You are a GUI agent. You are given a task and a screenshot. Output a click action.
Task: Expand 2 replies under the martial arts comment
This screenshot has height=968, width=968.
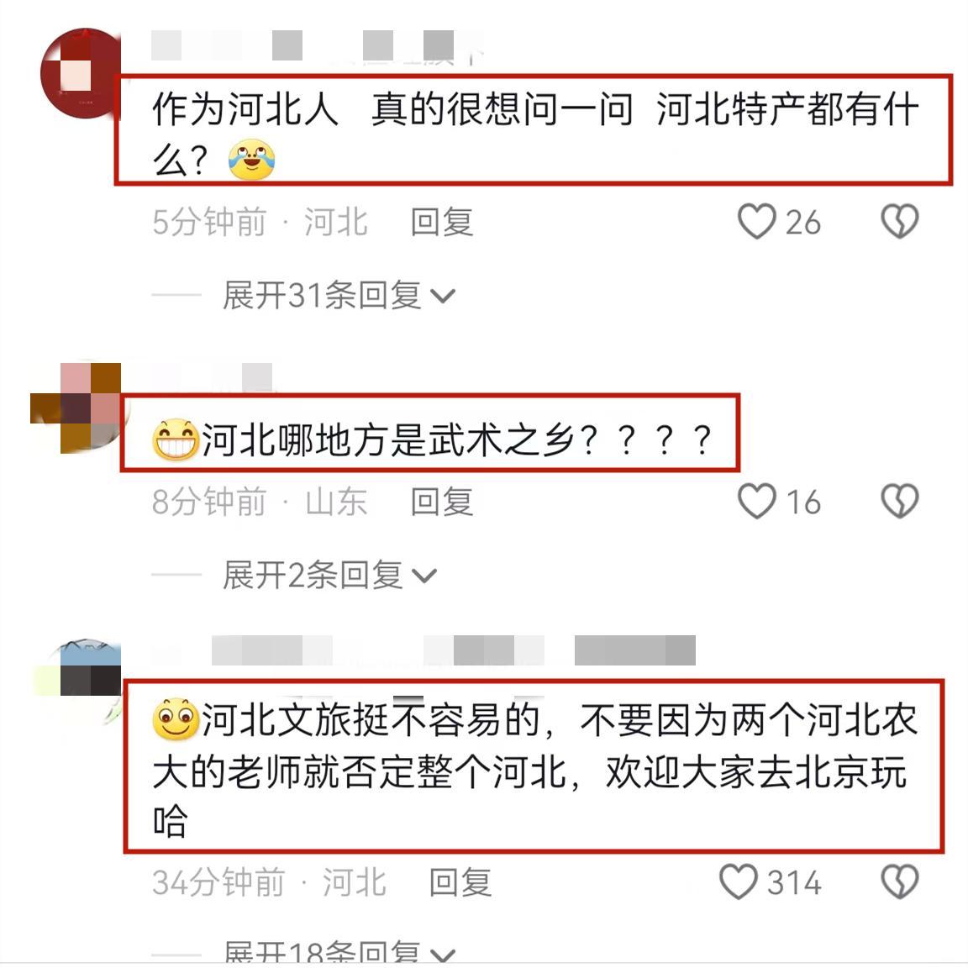click(329, 575)
